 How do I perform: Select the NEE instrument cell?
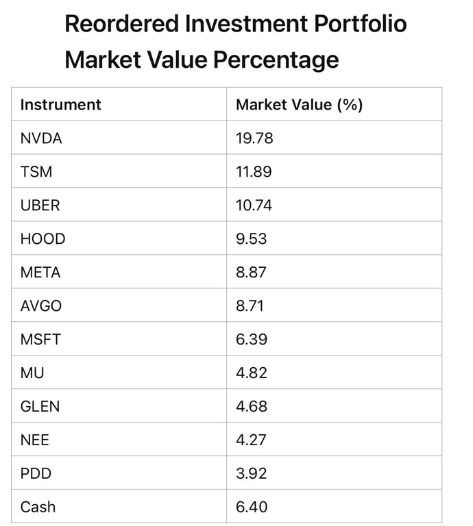35,440
